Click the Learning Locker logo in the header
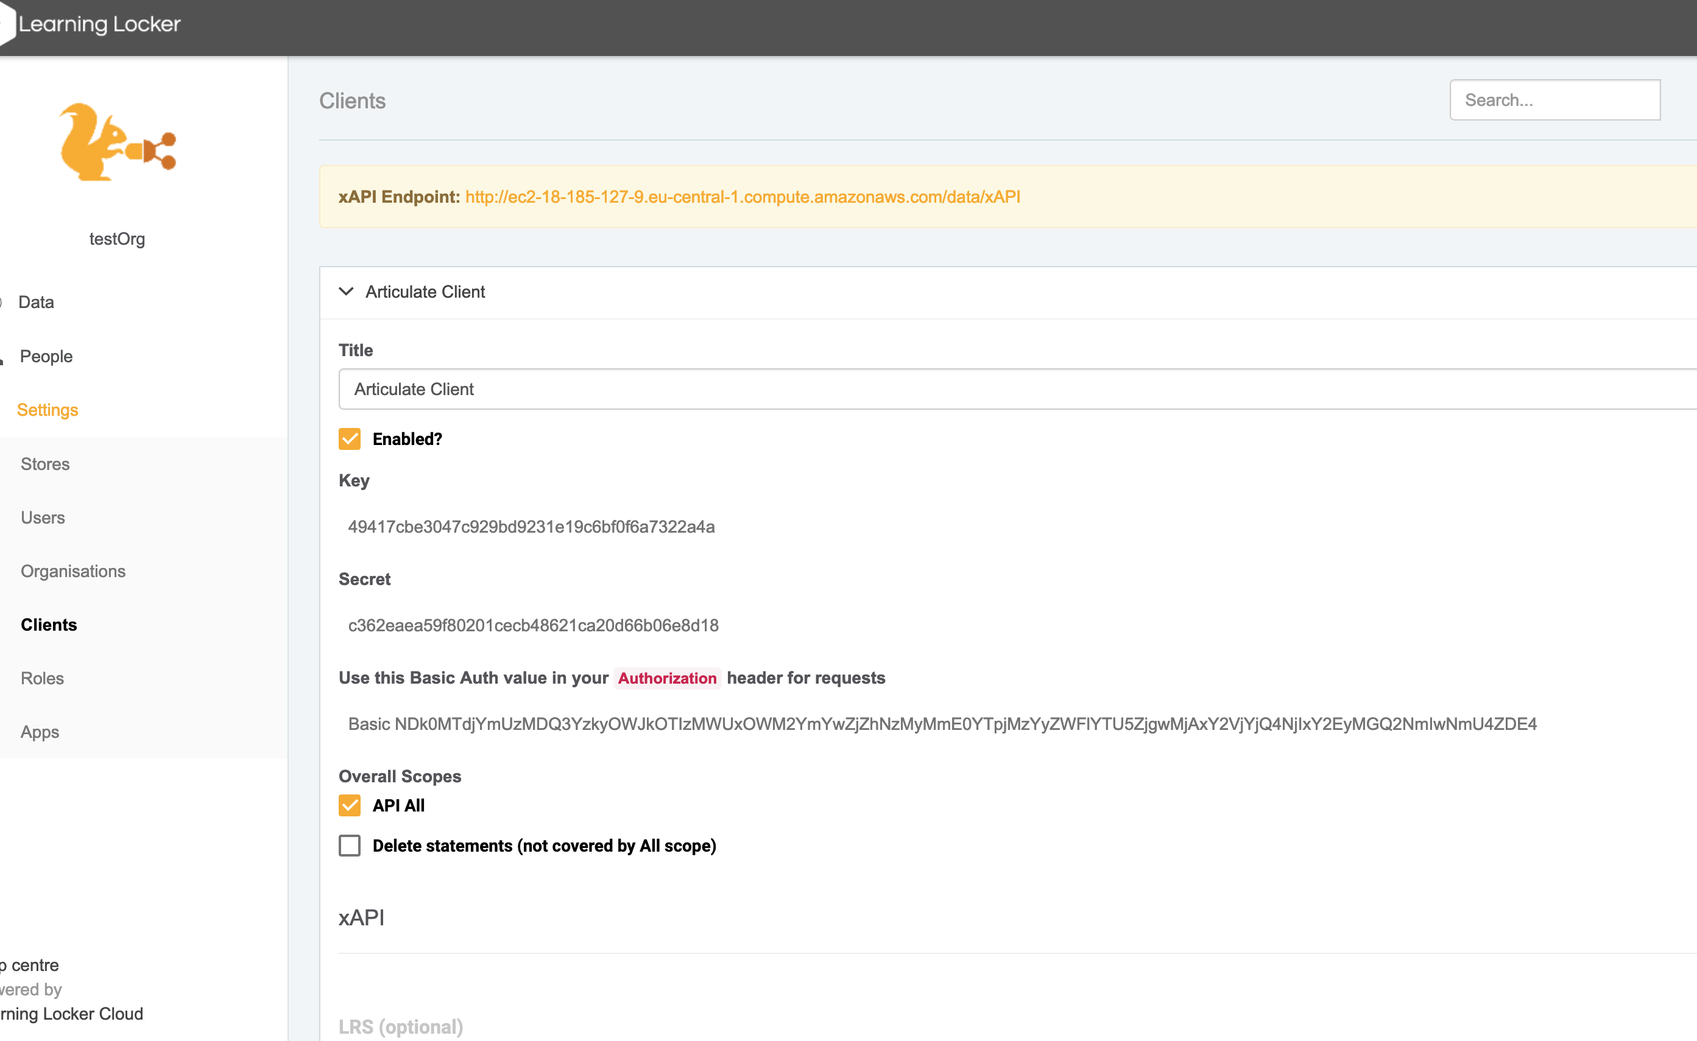 (x=100, y=24)
